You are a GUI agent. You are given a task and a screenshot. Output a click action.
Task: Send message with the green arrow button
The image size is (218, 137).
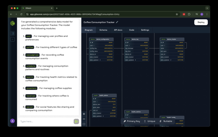point(76,122)
